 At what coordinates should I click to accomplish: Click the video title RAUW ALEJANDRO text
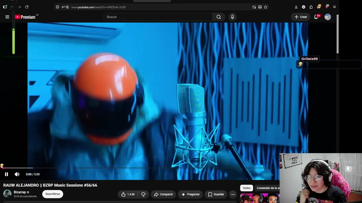(x=50, y=185)
